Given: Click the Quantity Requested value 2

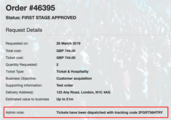Looking at the screenshot, I should (x=57, y=65).
